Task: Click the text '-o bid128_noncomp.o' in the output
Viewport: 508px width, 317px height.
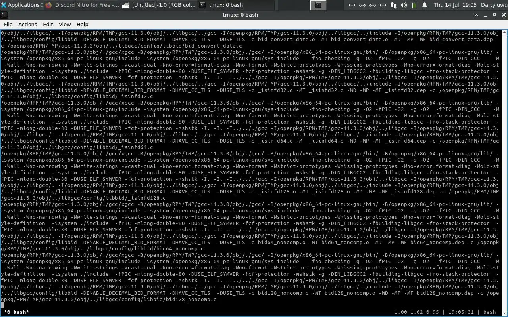Action: click(278, 293)
